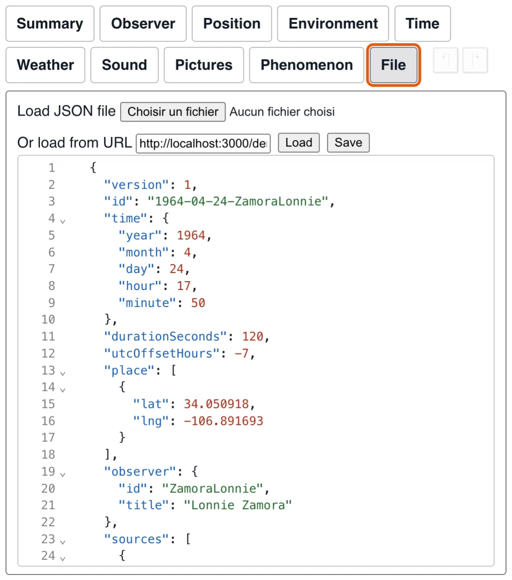Click line number 18 in the gutter
The width and height of the screenshot is (512, 580).
click(48, 454)
